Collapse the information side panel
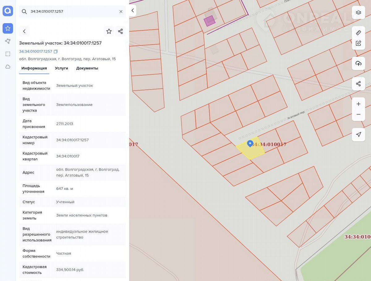371x281 pixels. 133,10
